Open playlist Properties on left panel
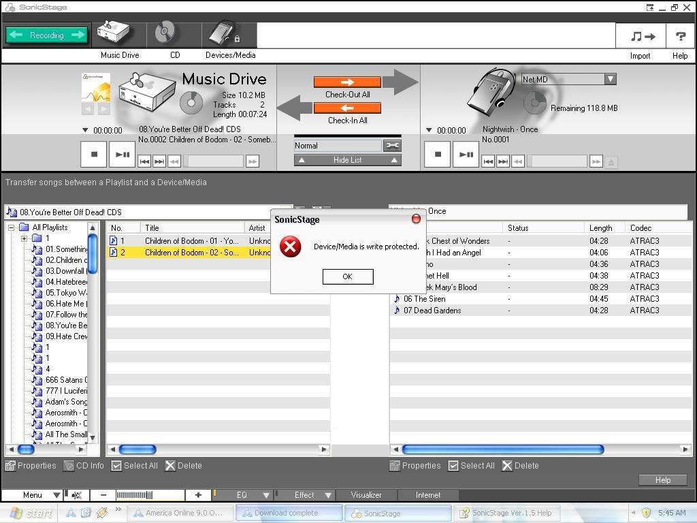The image size is (697, 523). click(x=31, y=466)
